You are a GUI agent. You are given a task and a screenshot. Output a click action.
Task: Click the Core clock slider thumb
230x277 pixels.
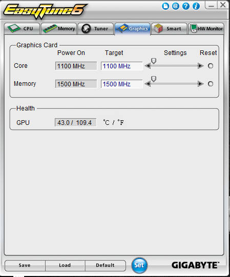tap(154, 61)
